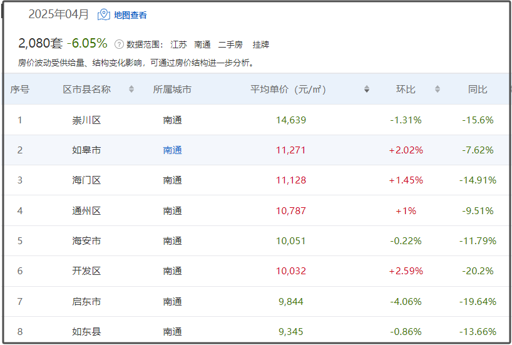Image resolution: width=512 pixels, height=345 pixels.
Task: Select 海门区 district name
Action: click(x=86, y=180)
